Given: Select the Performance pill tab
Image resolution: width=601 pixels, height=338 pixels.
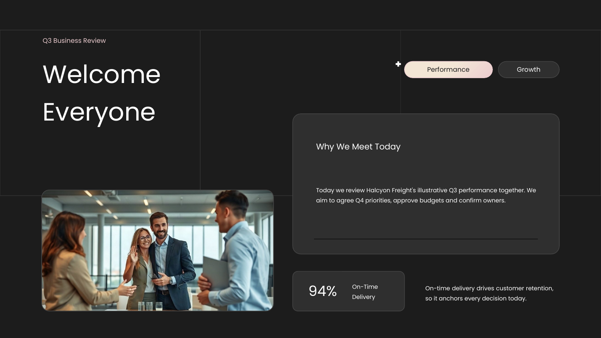Looking at the screenshot, I should [448, 69].
